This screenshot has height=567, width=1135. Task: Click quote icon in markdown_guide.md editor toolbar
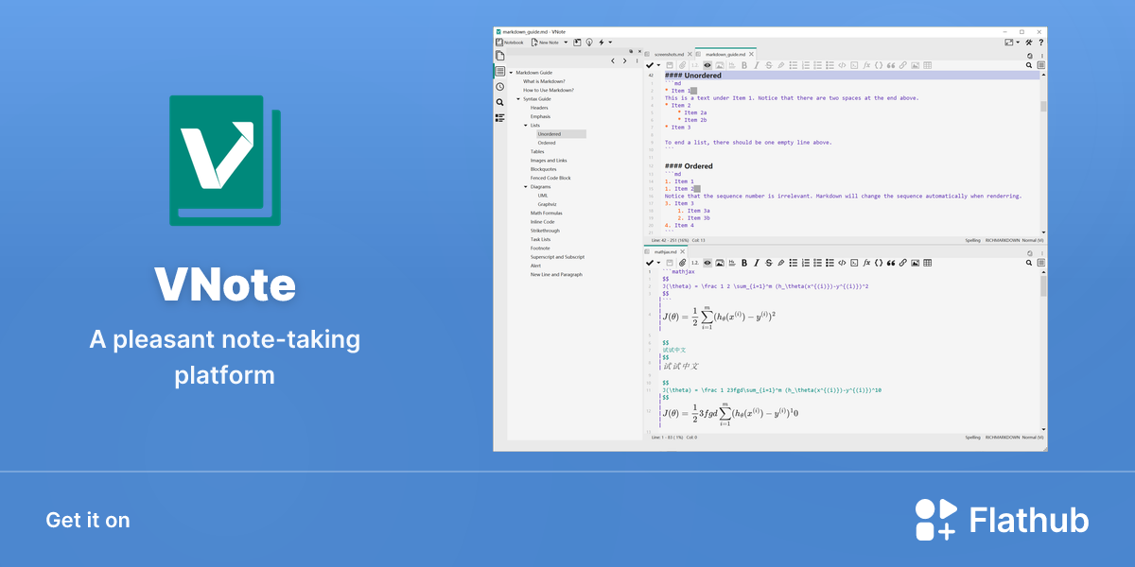click(x=890, y=65)
